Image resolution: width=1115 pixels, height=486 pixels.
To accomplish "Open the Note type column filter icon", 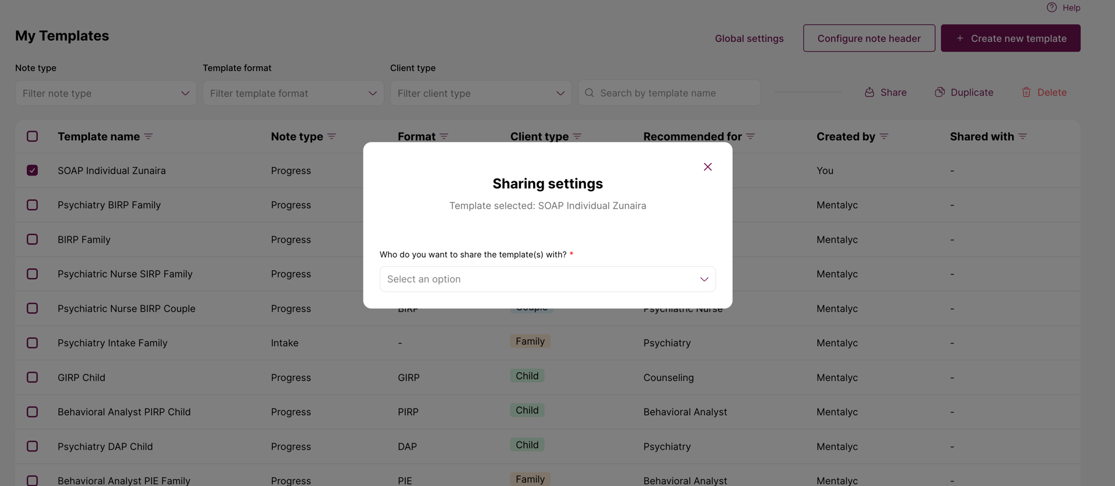I will 332,136.
